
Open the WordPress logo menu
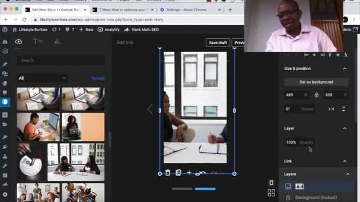pyautogui.click(x=5, y=30)
